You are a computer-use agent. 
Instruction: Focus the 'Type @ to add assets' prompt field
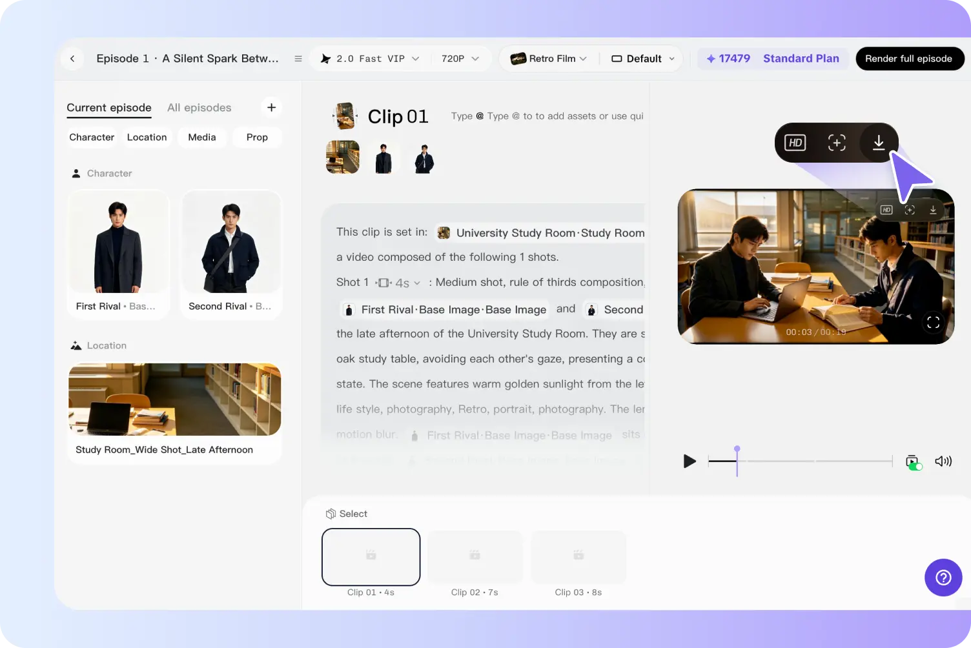tap(547, 116)
